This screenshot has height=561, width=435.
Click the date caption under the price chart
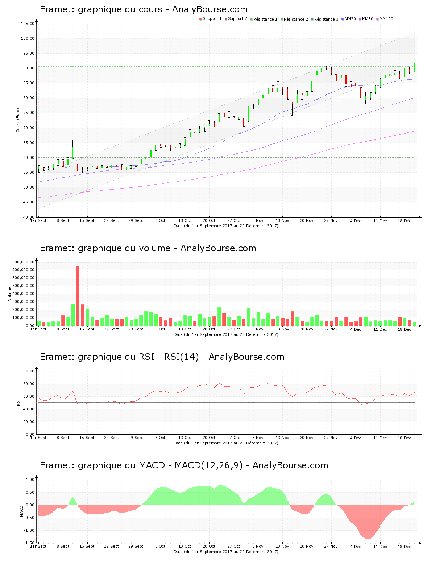(x=226, y=226)
